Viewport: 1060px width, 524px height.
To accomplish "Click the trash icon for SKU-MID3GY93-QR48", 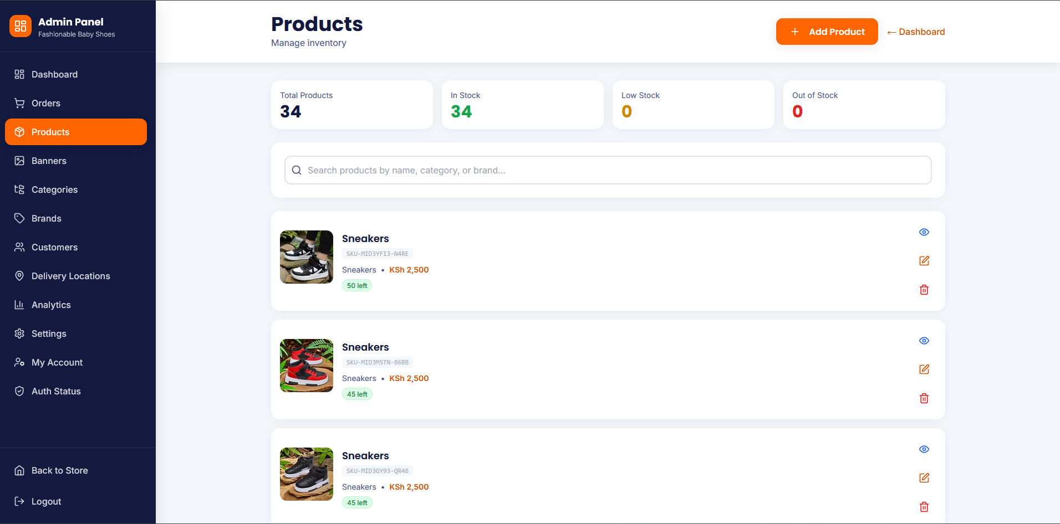I will point(924,507).
